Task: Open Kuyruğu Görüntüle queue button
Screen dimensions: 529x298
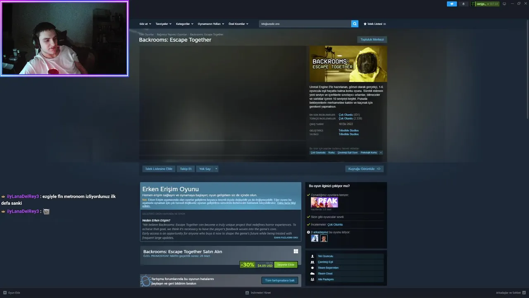Action: (x=365, y=169)
